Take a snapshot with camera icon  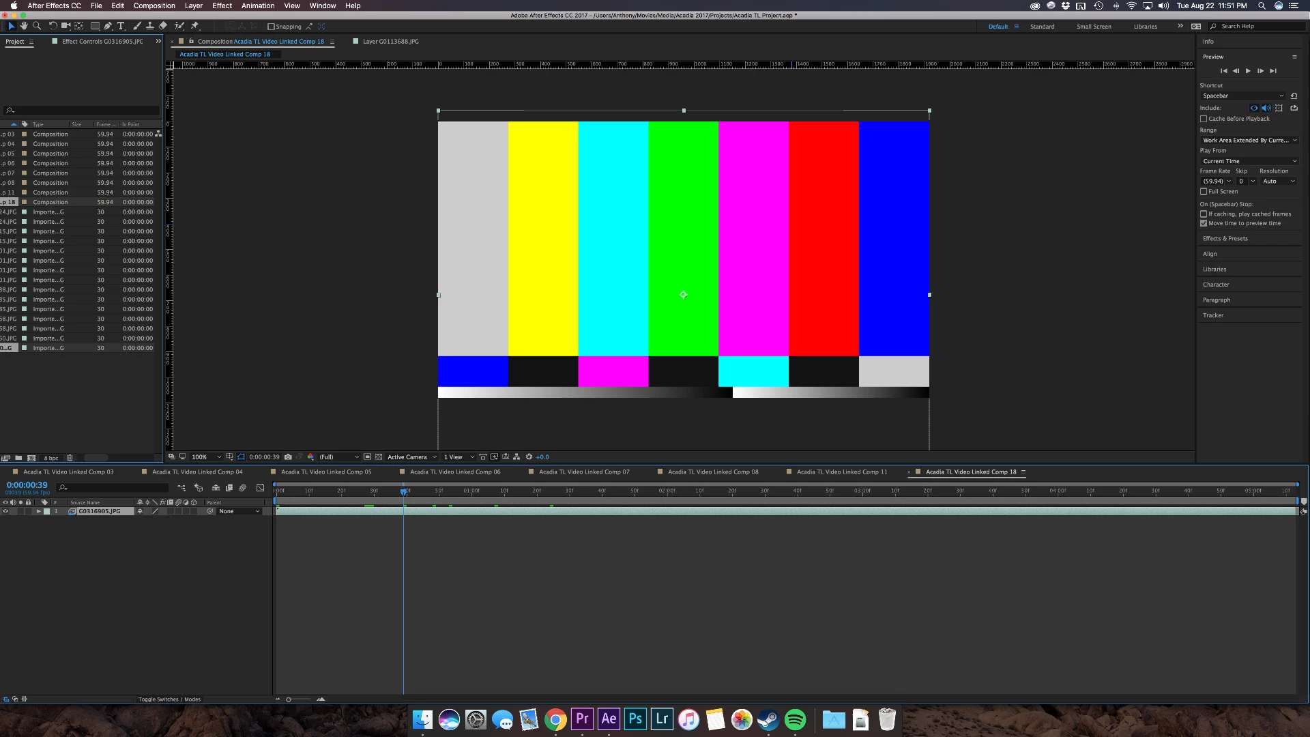tap(288, 457)
